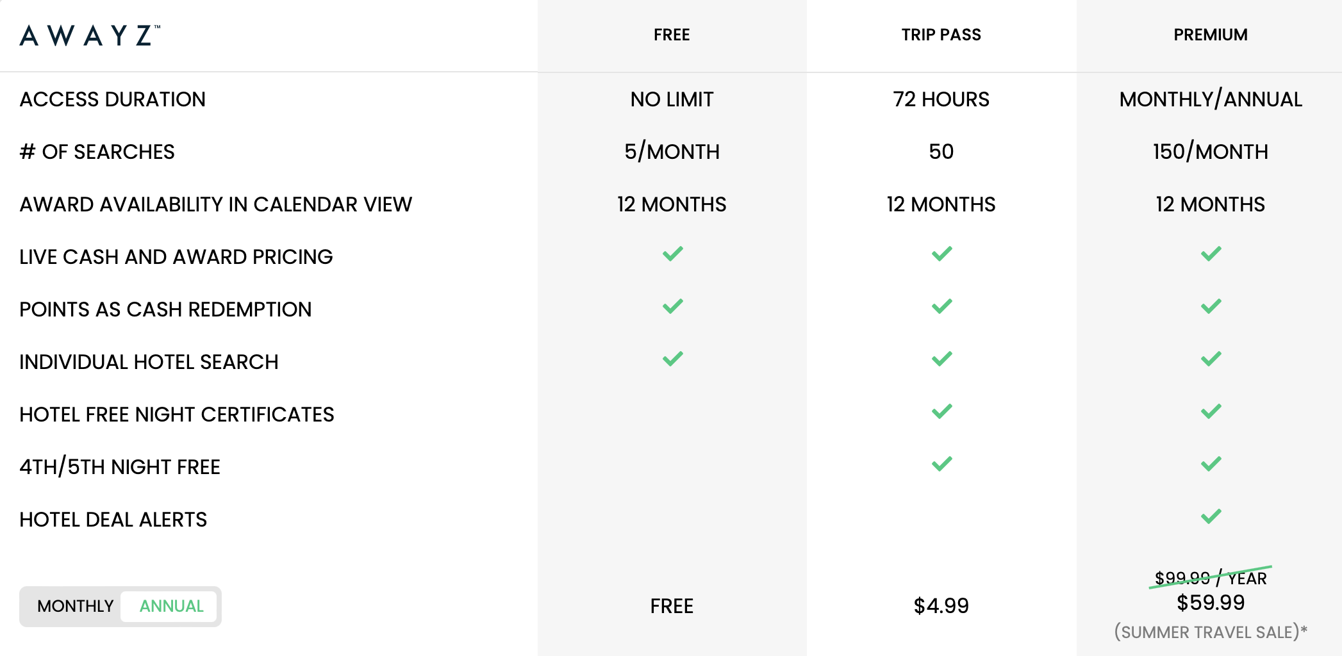Click the $4.99 Trip Pass price
The image size is (1342, 656).
click(x=941, y=606)
